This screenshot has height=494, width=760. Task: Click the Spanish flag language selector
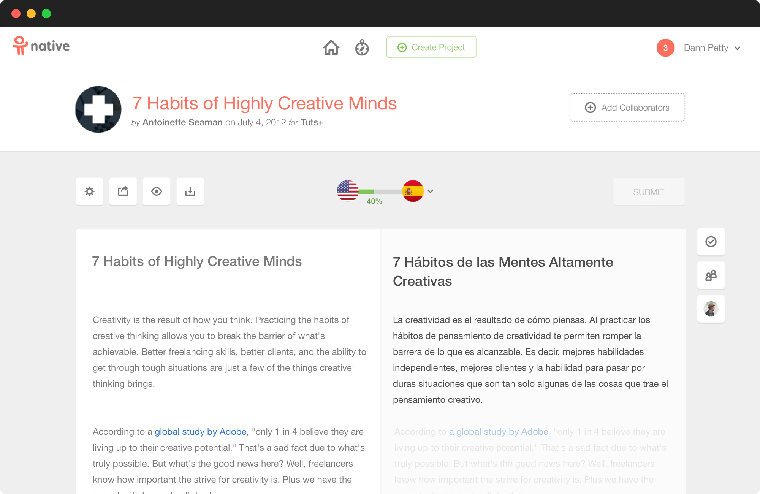pyautogui.click(x=413, y=191)
